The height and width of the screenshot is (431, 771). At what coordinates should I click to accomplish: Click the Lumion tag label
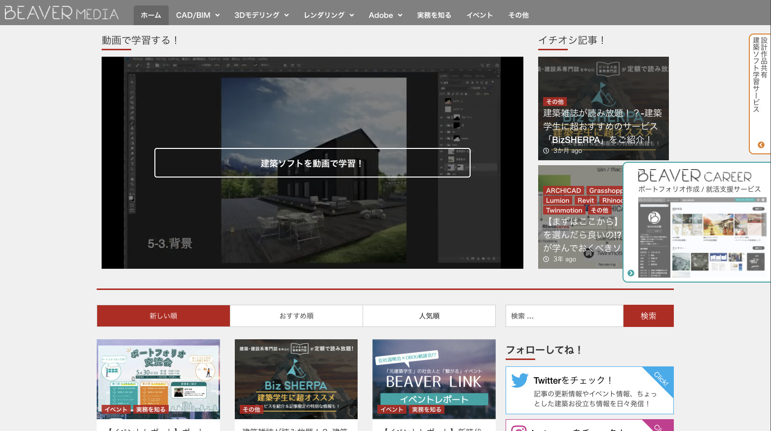(557, 200)
